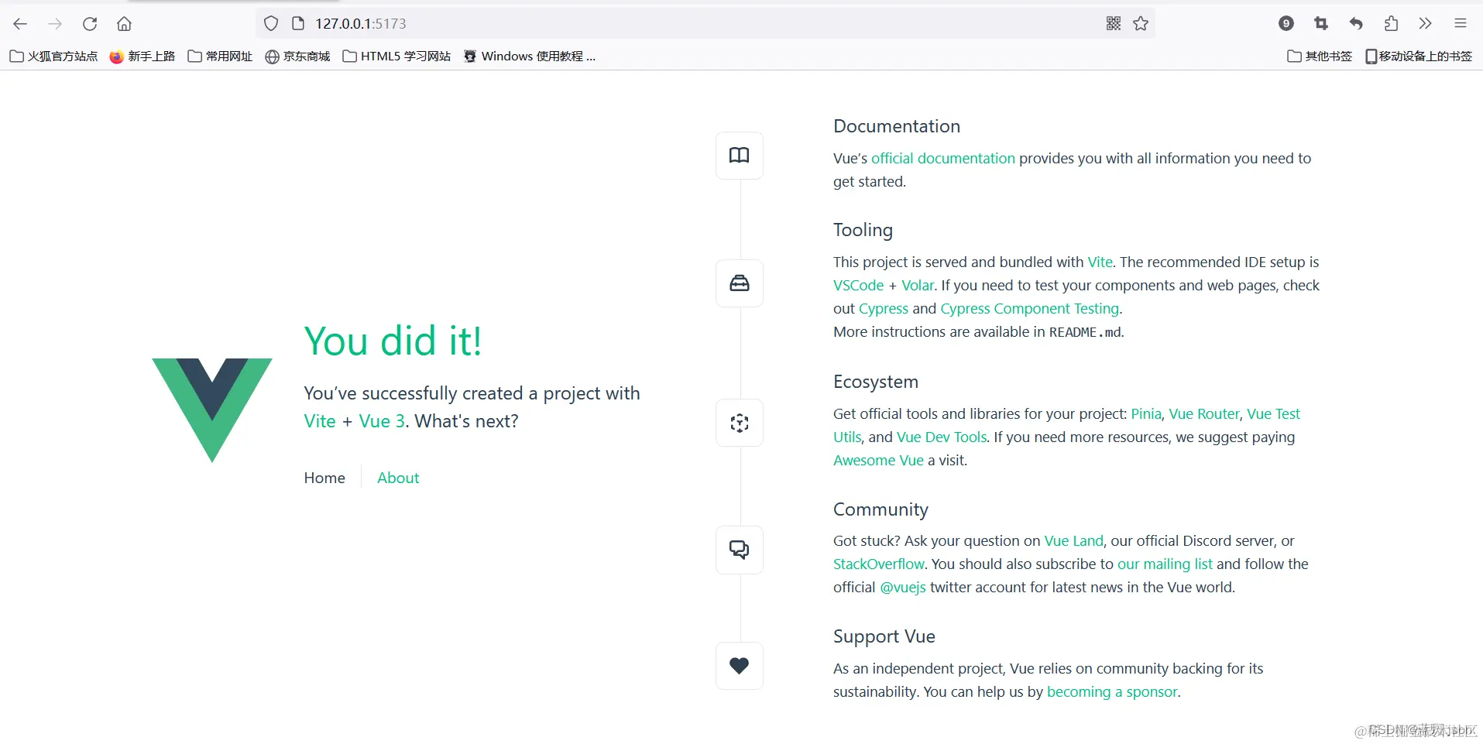Bookmark this page with the star
1483x744 pixels.
1141,24
